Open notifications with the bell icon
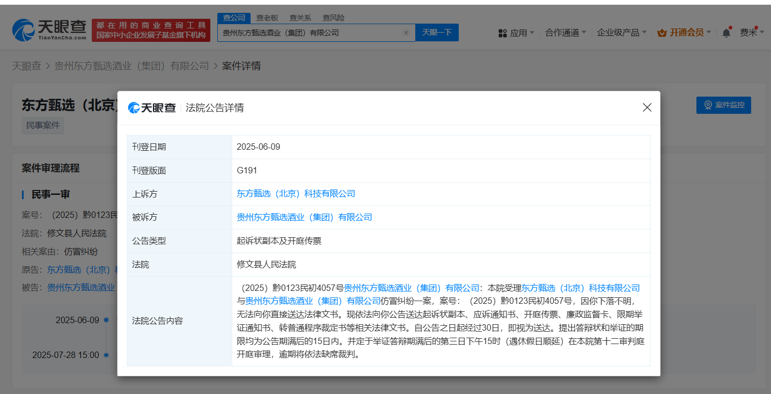This screenshot has width=771, height=394. [x=726, y=33]
